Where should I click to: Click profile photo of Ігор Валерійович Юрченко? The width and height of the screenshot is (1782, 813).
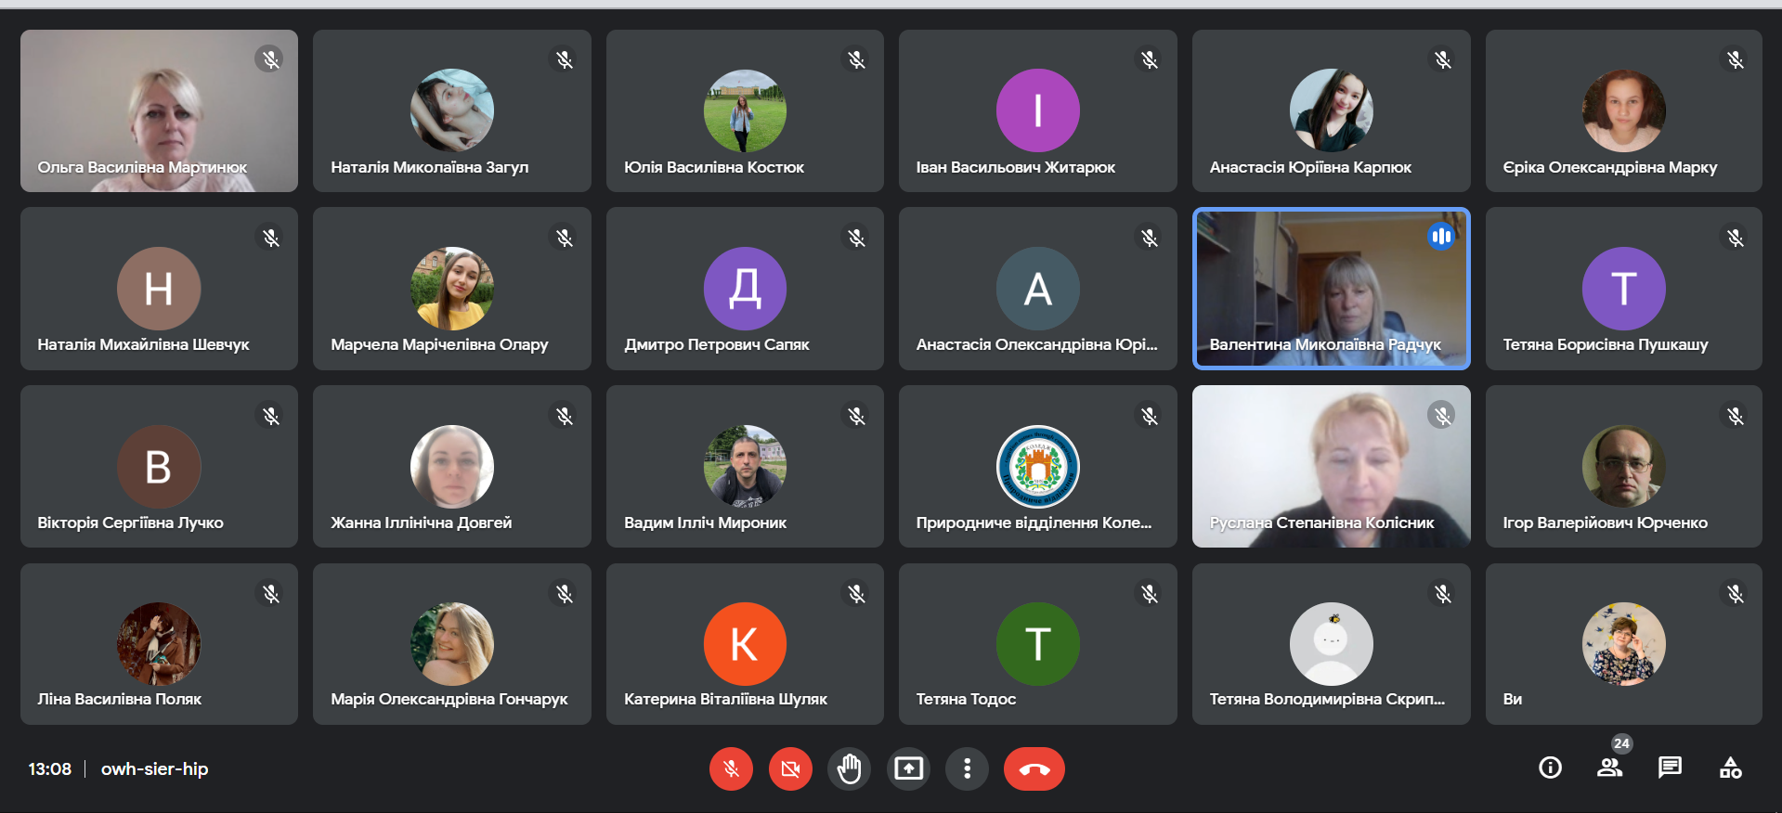pos(1623,467)
